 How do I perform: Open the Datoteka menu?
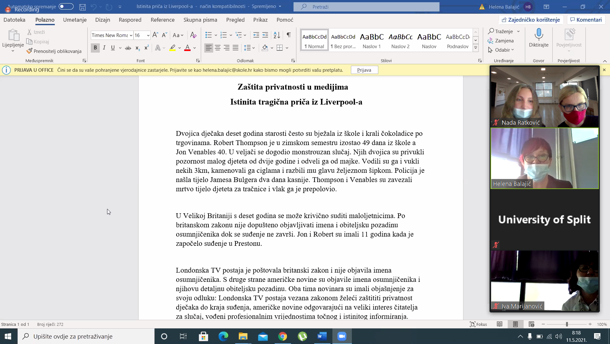[x=14, y=20]
